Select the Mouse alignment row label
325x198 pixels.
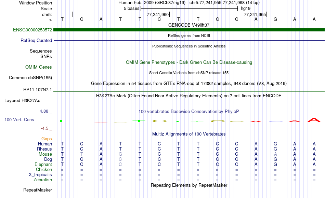(x=45, y=154)
